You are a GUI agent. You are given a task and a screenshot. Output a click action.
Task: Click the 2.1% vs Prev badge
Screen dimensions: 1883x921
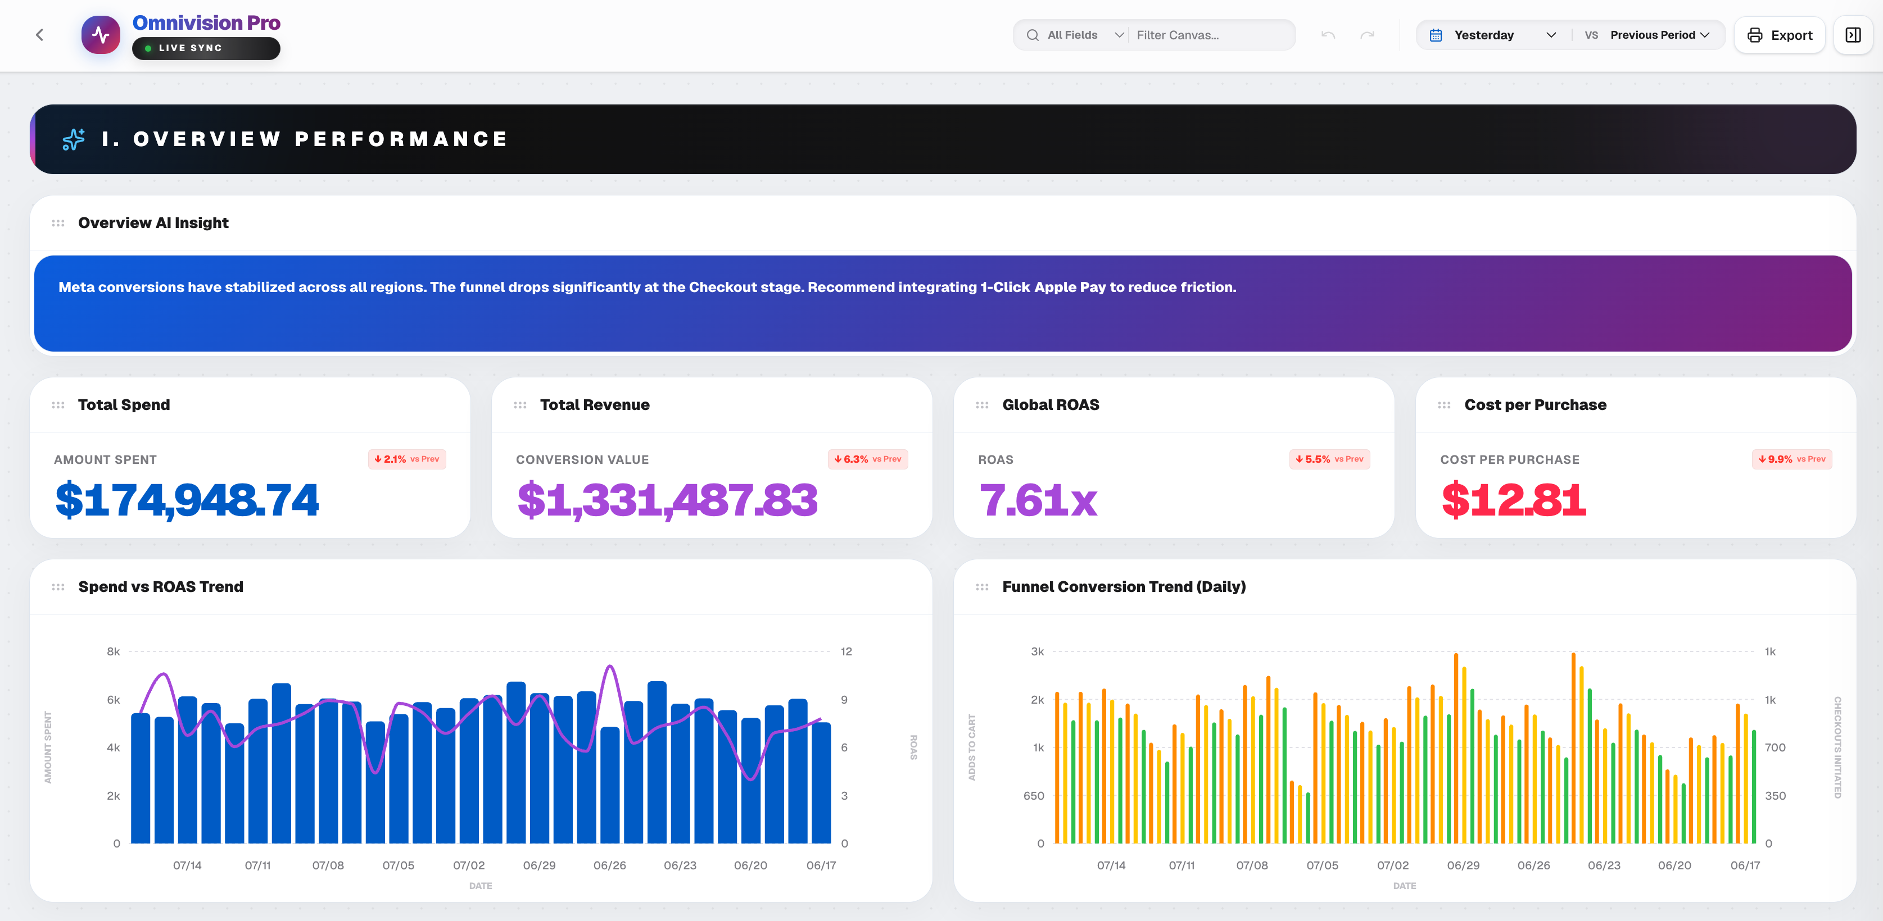coord(407,459)
